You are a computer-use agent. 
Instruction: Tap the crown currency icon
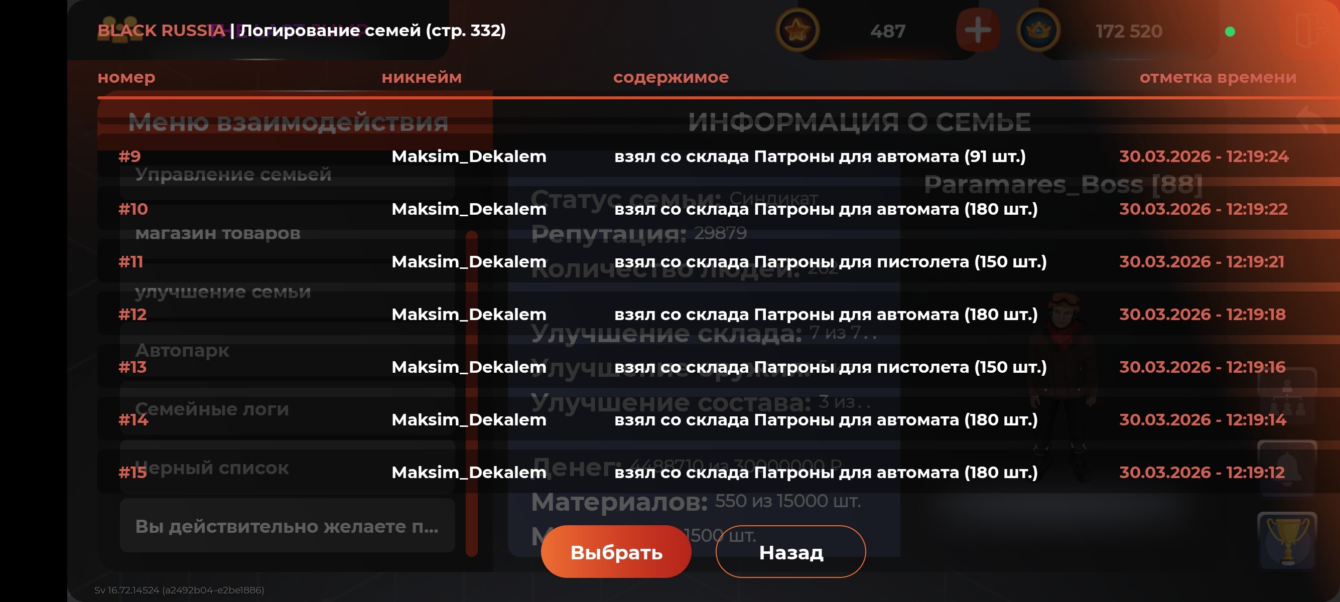pos(1038,31)
